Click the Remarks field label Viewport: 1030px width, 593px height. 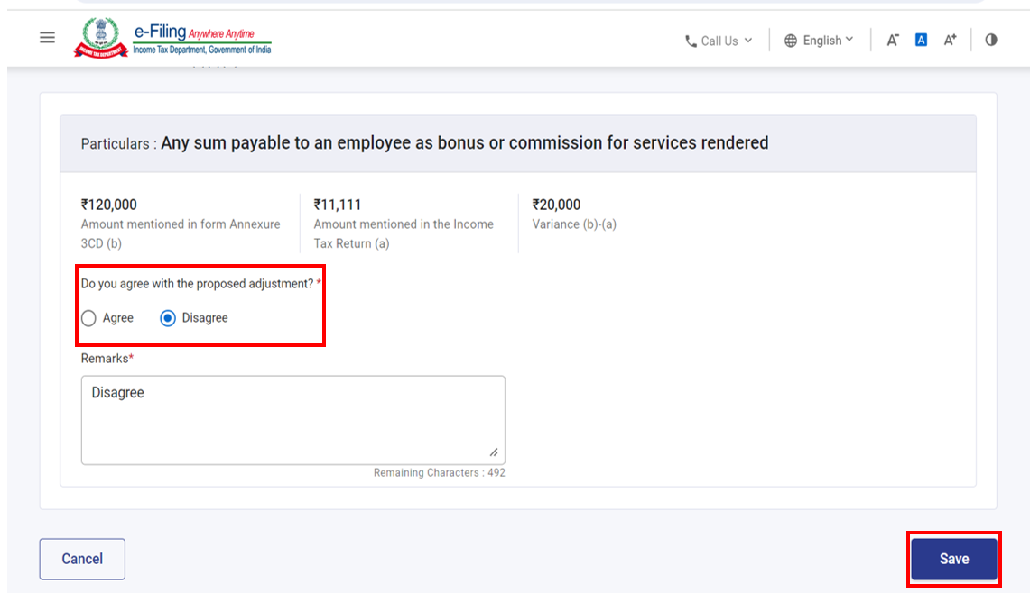[107, 358]
